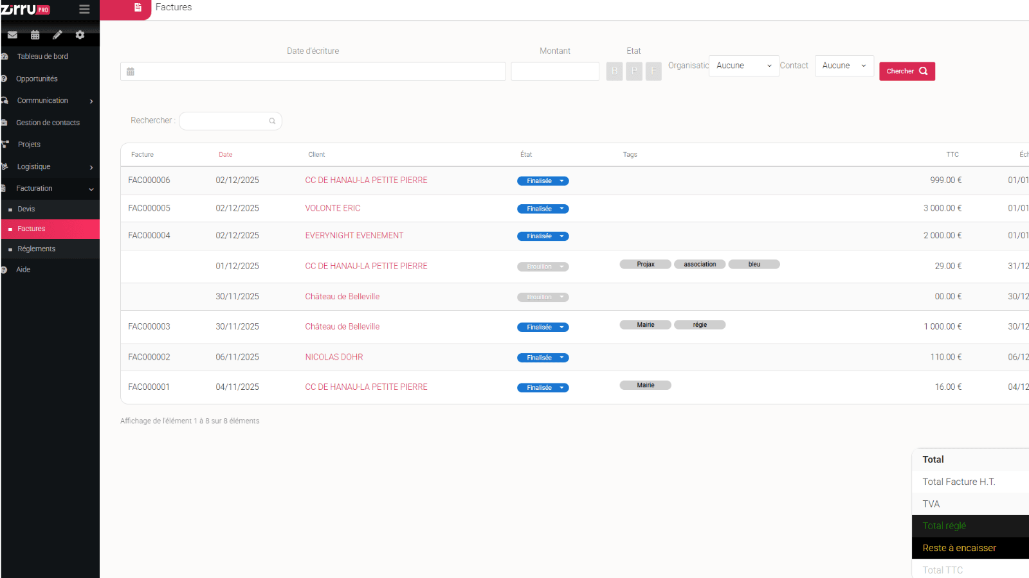This screenshot has height=578, width=1029.
Task: Toggle the P state filter button
Action: 633,71
